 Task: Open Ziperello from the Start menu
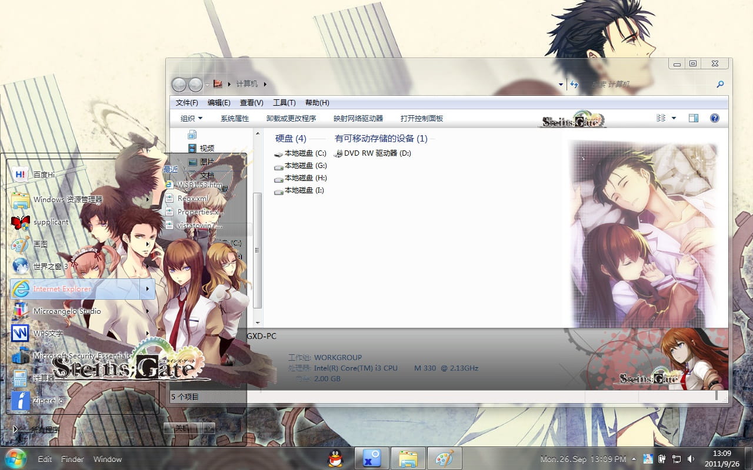tap(48, 400)
